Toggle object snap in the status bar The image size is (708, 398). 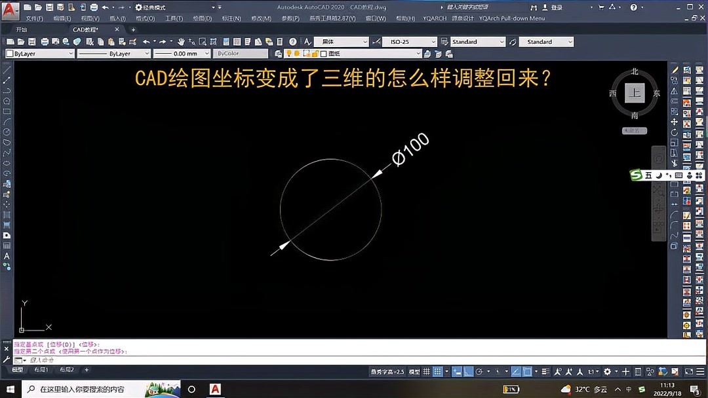click(x=526, y=370)
